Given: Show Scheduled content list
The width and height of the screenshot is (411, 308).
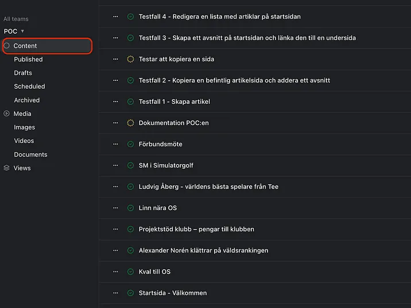Looking at the screenshot, I should 29,87.
